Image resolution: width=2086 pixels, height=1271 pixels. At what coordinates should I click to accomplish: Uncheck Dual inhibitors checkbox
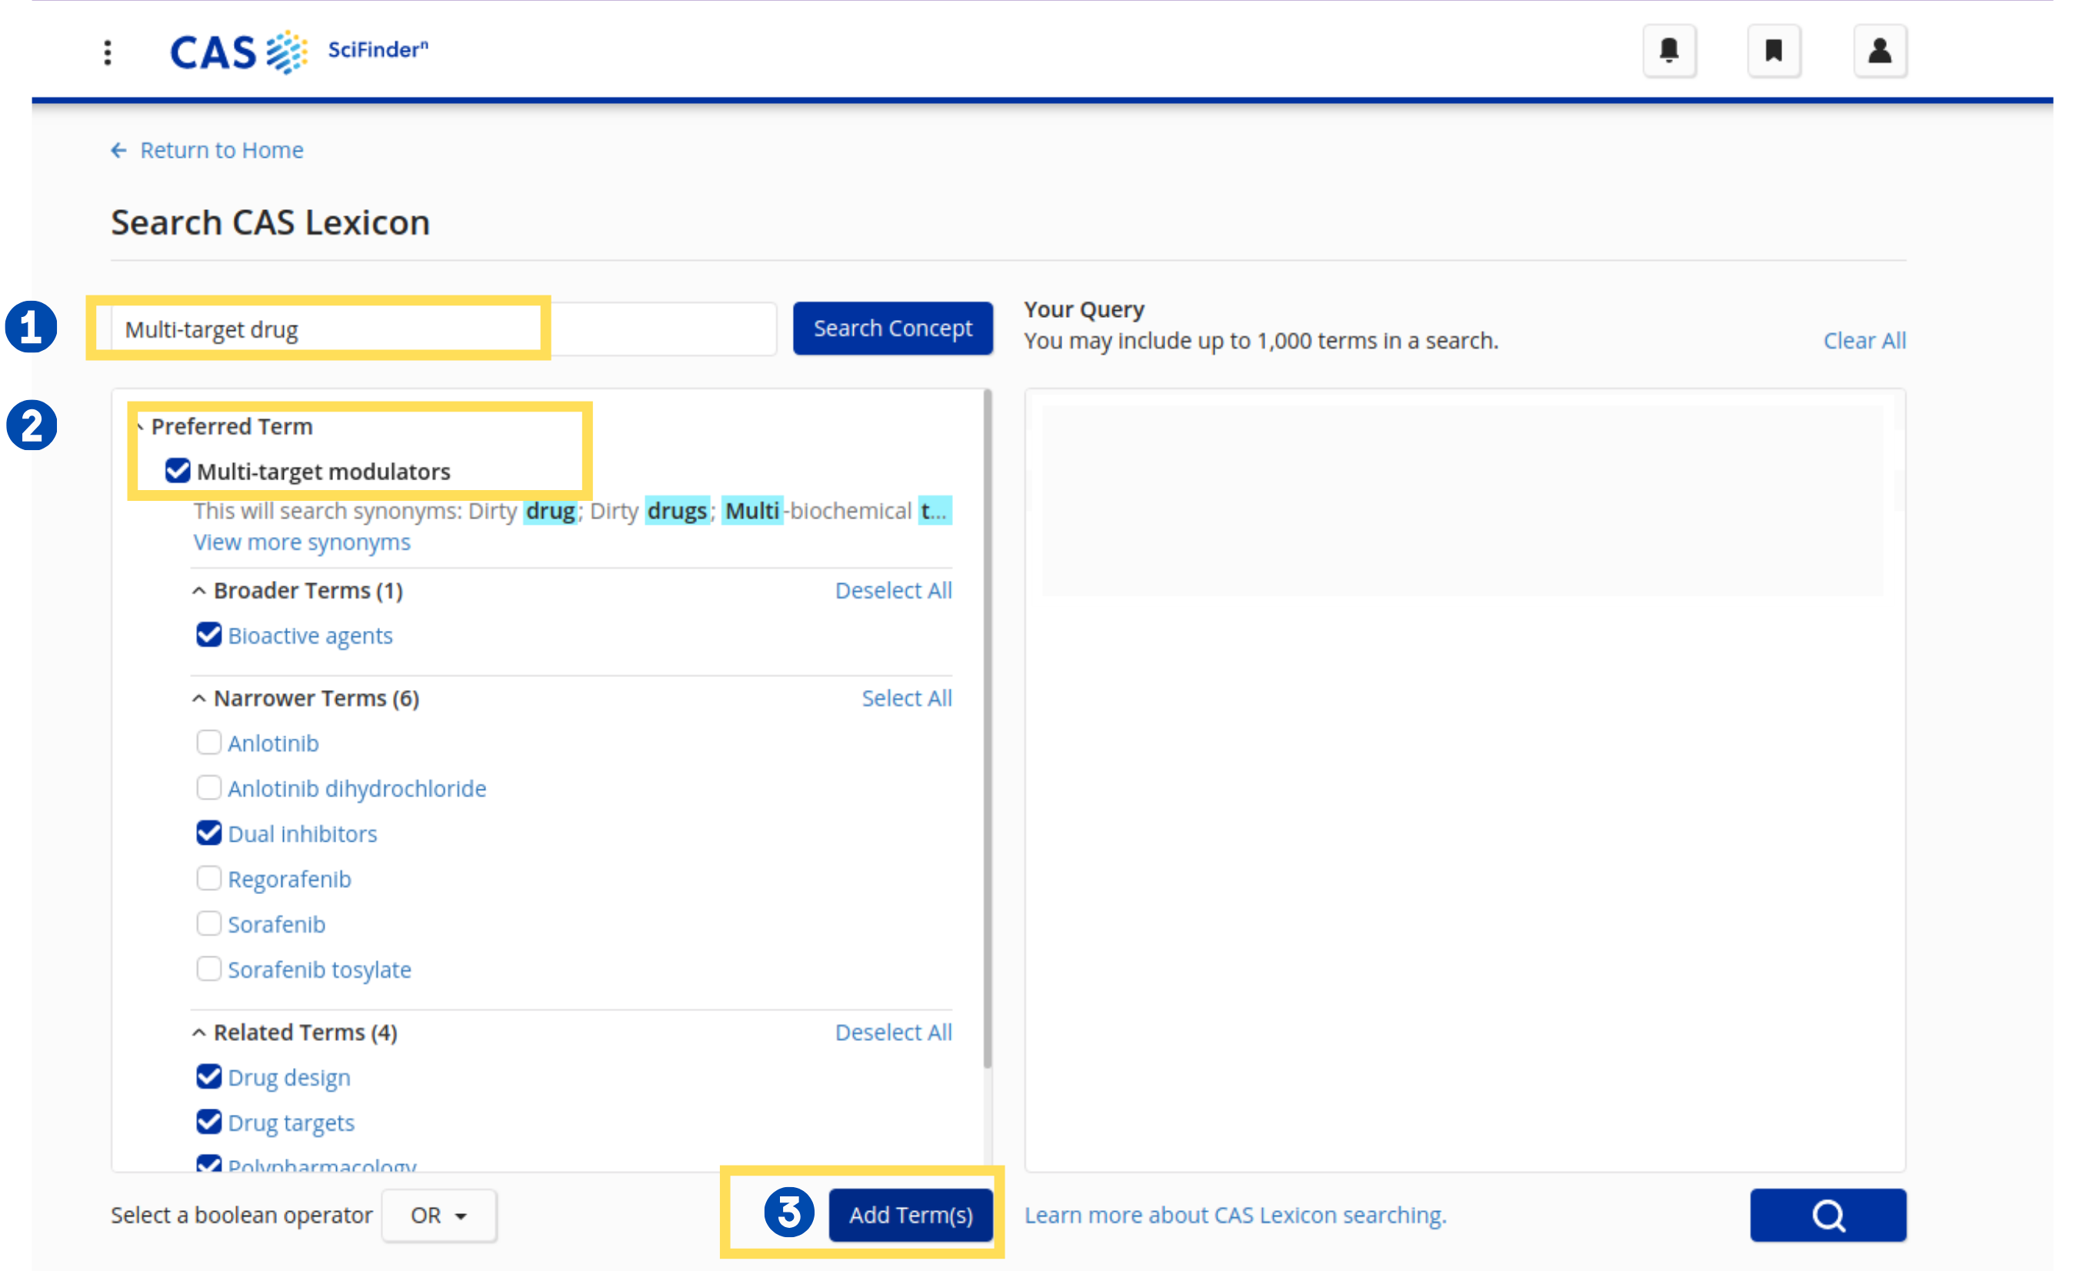[208, 833]
